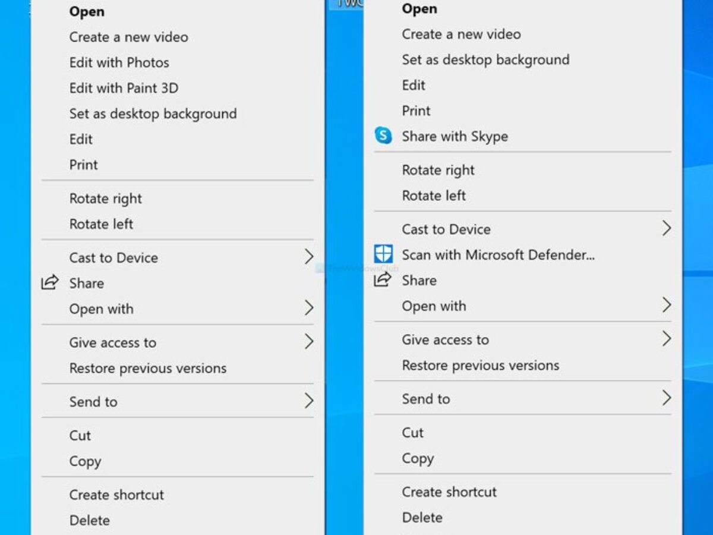The width and height of the screenshot is (713, 535).
Task: Pick Restore previous versions in right menu
Action: click(x=481, y=365)
